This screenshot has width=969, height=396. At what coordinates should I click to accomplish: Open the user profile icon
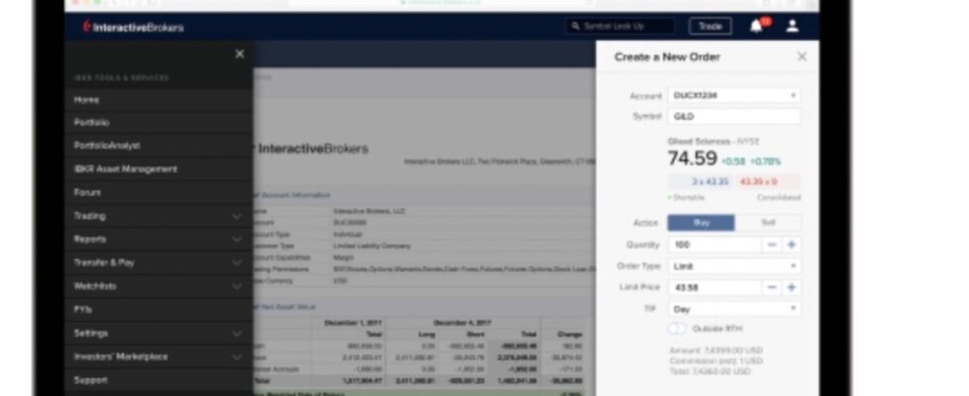[793, 26]
